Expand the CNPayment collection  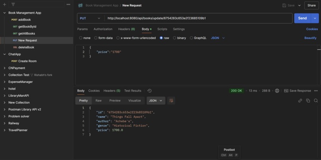coord(4,68)
